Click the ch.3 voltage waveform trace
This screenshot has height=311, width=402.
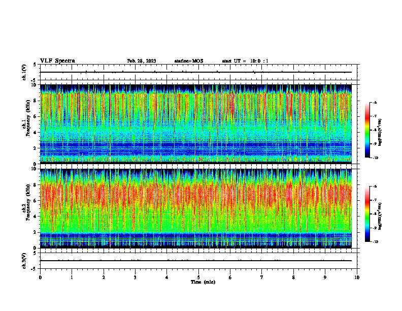tap(196, 261)
